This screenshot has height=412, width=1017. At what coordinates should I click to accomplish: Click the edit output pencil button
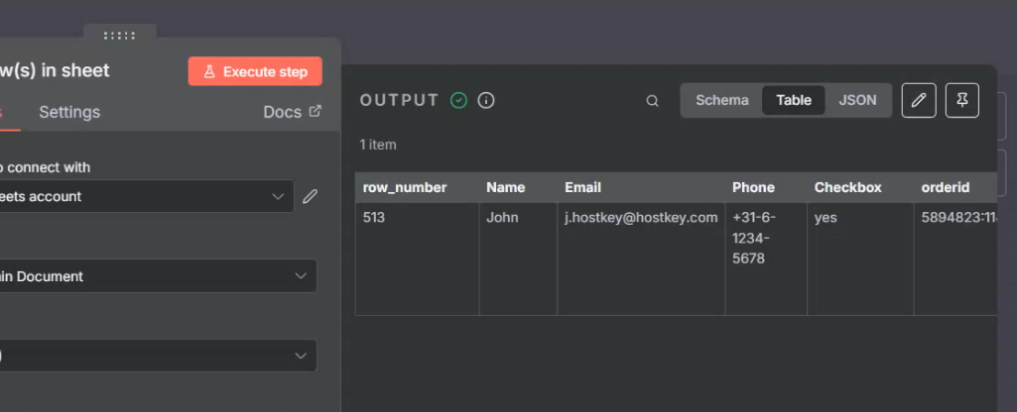[919, 100]
